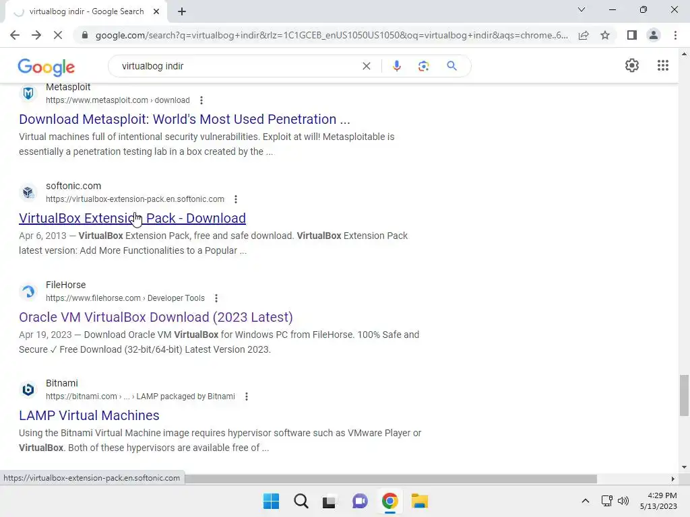This screenshot has width=690, height=517.
Task: Click the bitnami.com LAMP breadcrumb URL
Action: point(140,397)
